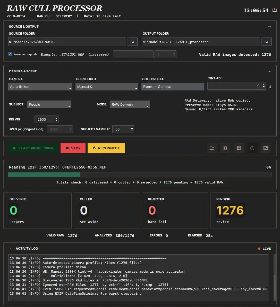This screenshot has height=307, width=280.
Task: Click the Elapsed 25s counter
Action: (x=200, y=235)
